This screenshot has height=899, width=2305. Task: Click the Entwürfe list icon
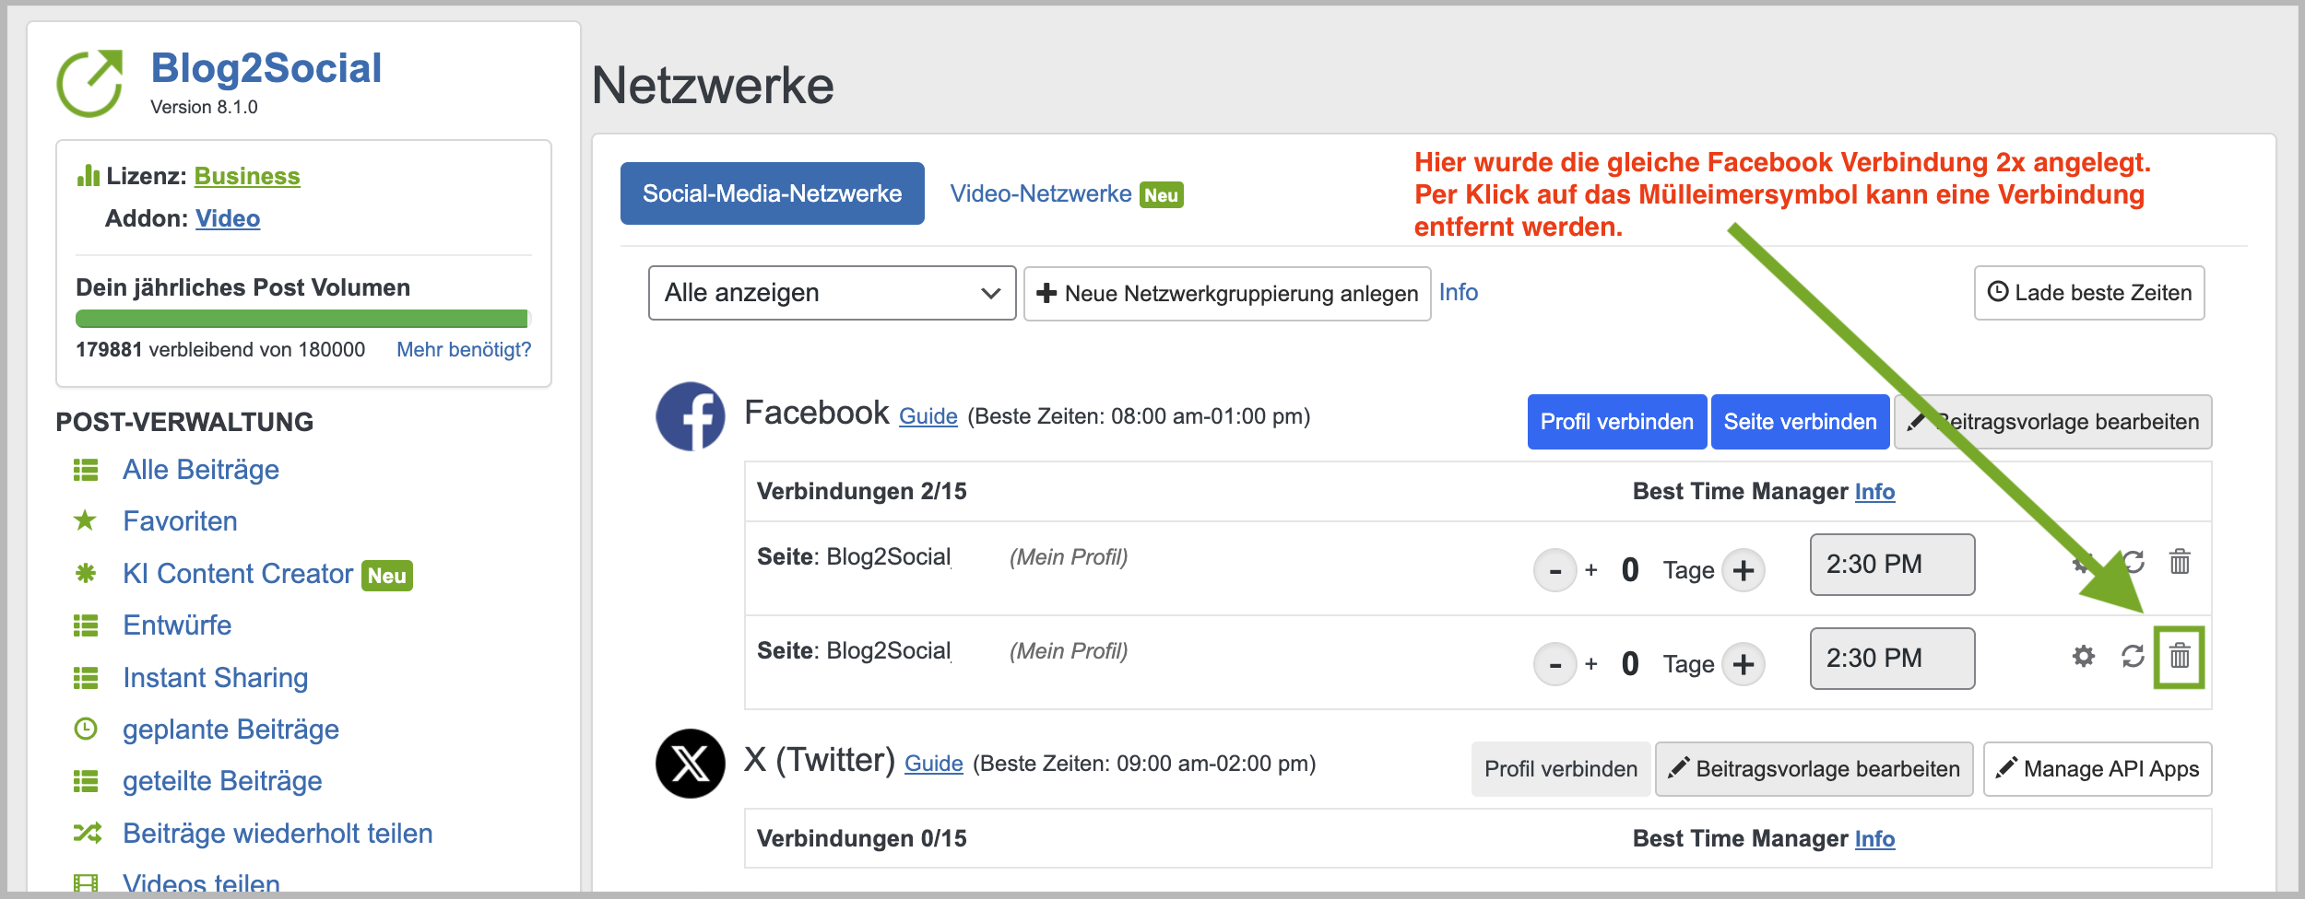point(86,626)
